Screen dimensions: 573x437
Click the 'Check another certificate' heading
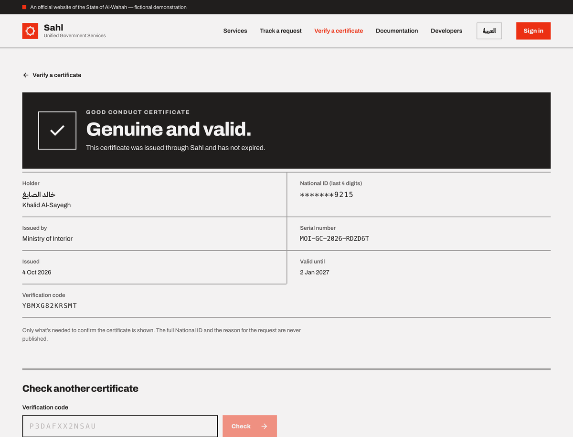point(80,388)
